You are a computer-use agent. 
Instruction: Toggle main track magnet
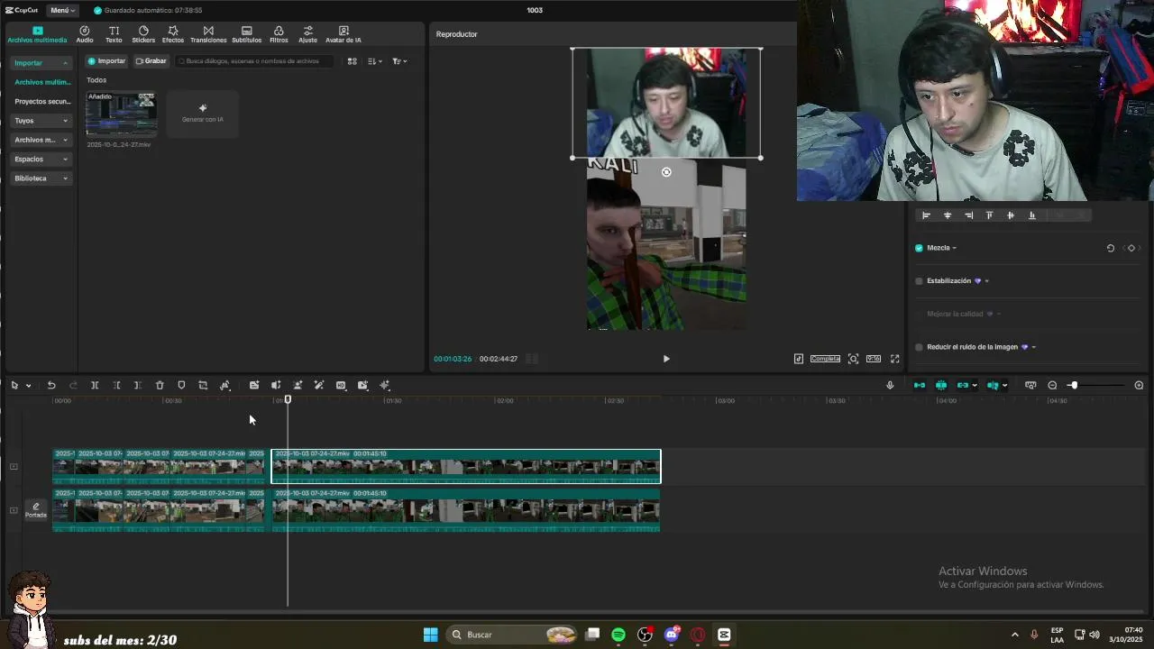(920, 386)
